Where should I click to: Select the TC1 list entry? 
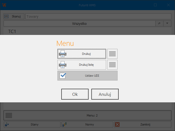(x=12, y=32)
